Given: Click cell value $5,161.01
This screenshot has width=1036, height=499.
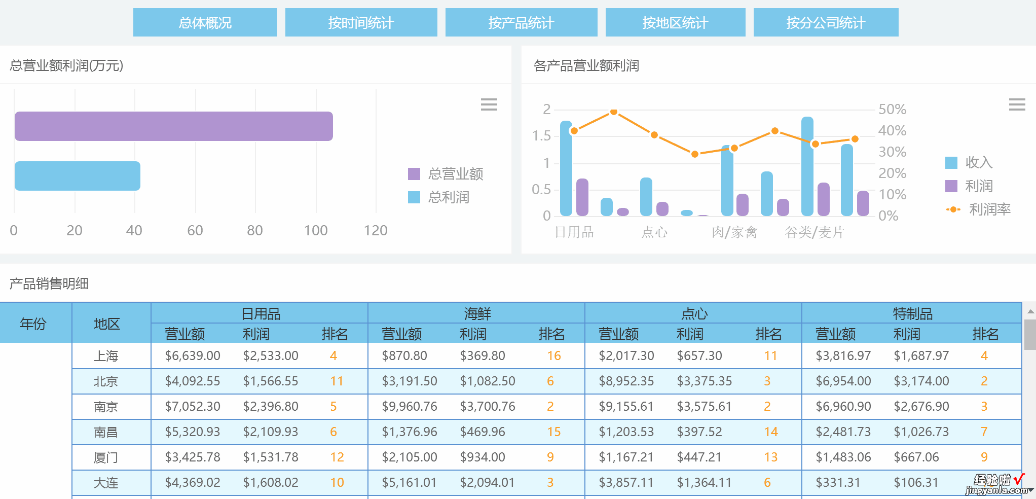Looking at the screenshot, I should (410, 483).
